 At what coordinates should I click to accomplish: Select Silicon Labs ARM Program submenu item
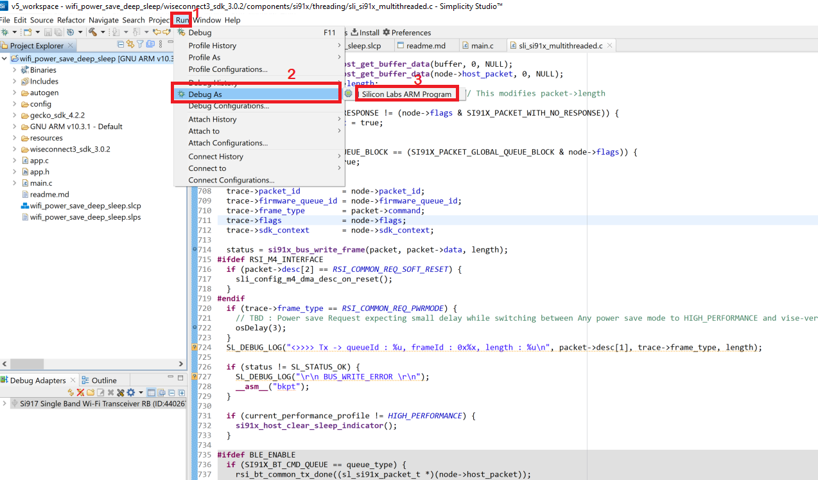pos(406,94)
